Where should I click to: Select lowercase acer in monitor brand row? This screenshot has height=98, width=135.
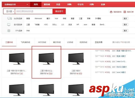point(85,25)
